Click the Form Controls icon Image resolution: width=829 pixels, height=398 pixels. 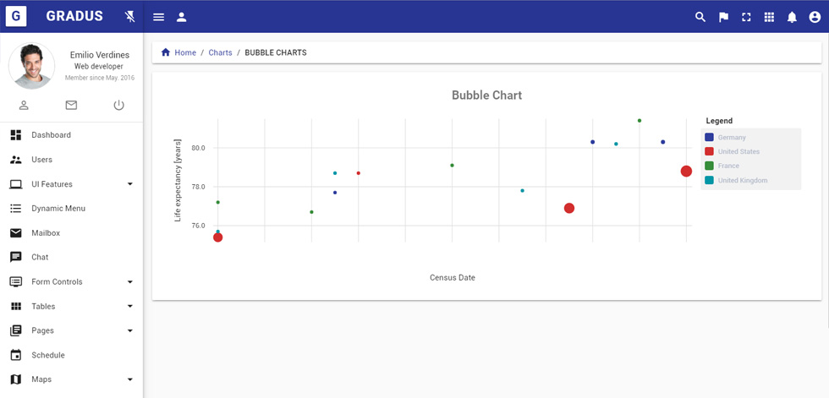click(x=16, y=282)
